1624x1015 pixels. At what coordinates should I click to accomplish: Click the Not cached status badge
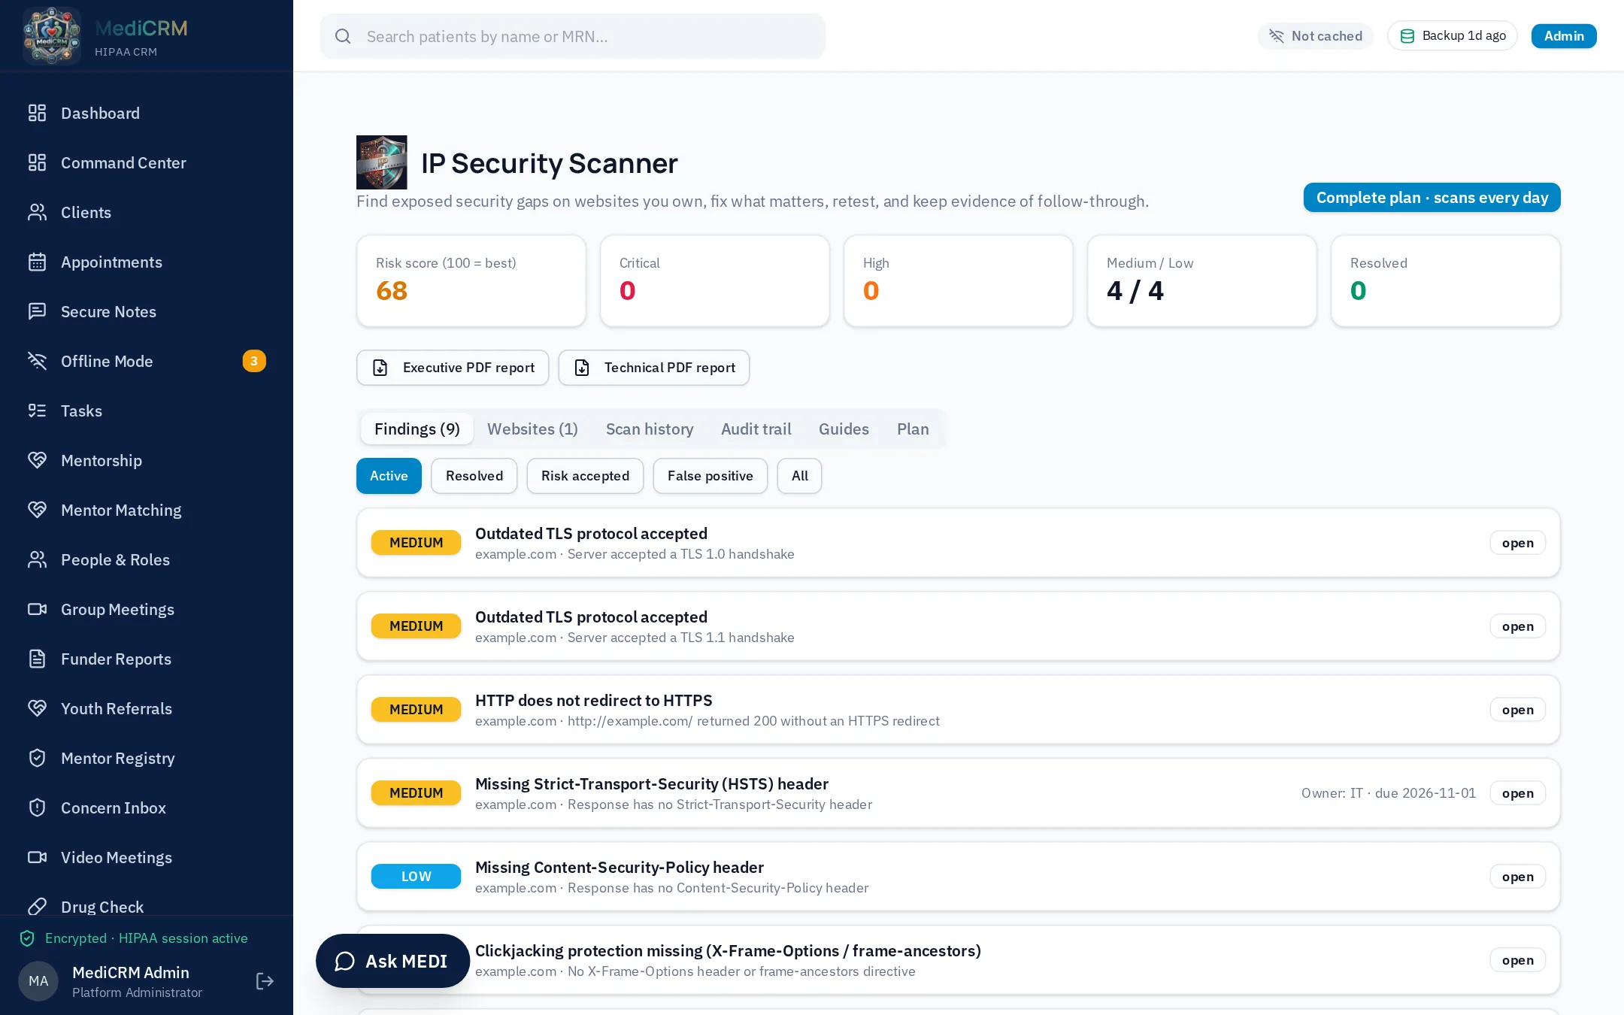click(1316, 36)
